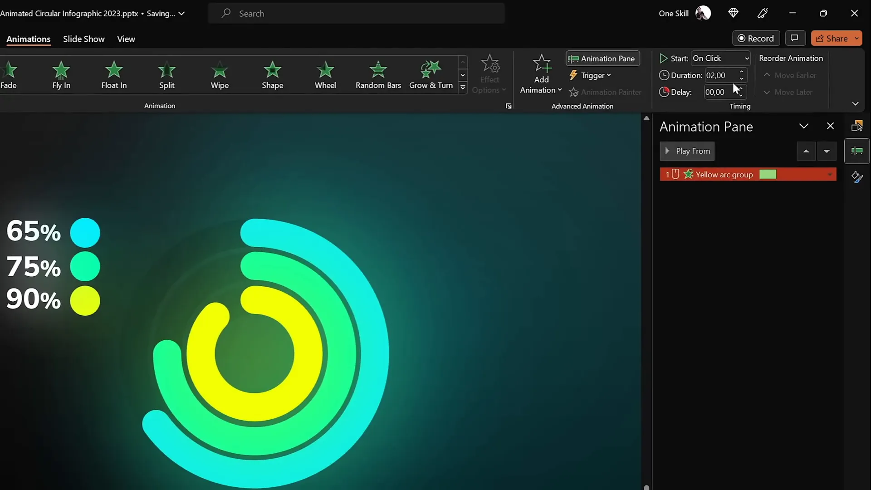Open the Trigger dropdown

pyautogui.click(x=590, y=75)
